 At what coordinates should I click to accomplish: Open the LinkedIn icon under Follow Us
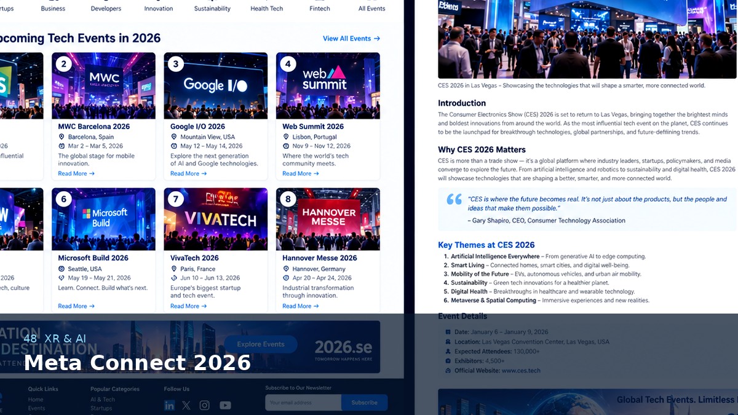(x=170, y=405)
